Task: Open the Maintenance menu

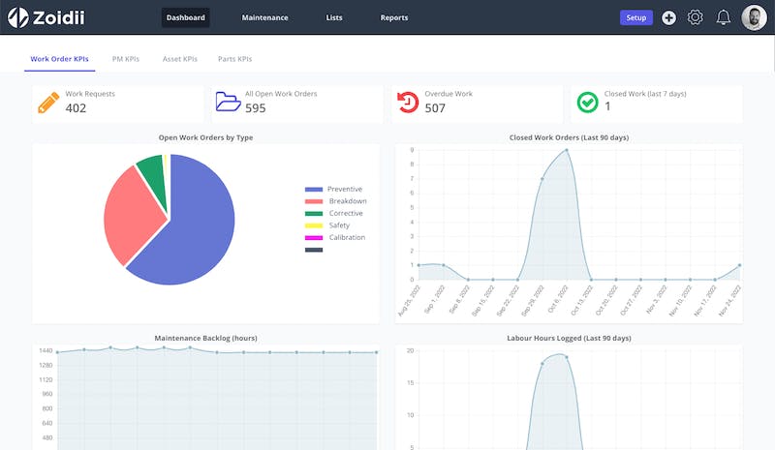Action: click(x=264, y=17)
